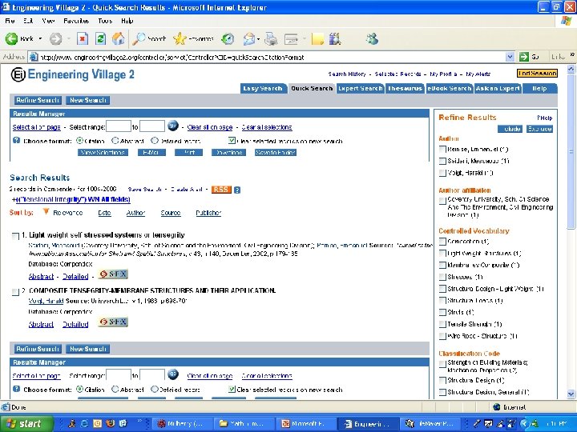
Task: Click the green Go arrow by address bar
Action: [523, 57]
